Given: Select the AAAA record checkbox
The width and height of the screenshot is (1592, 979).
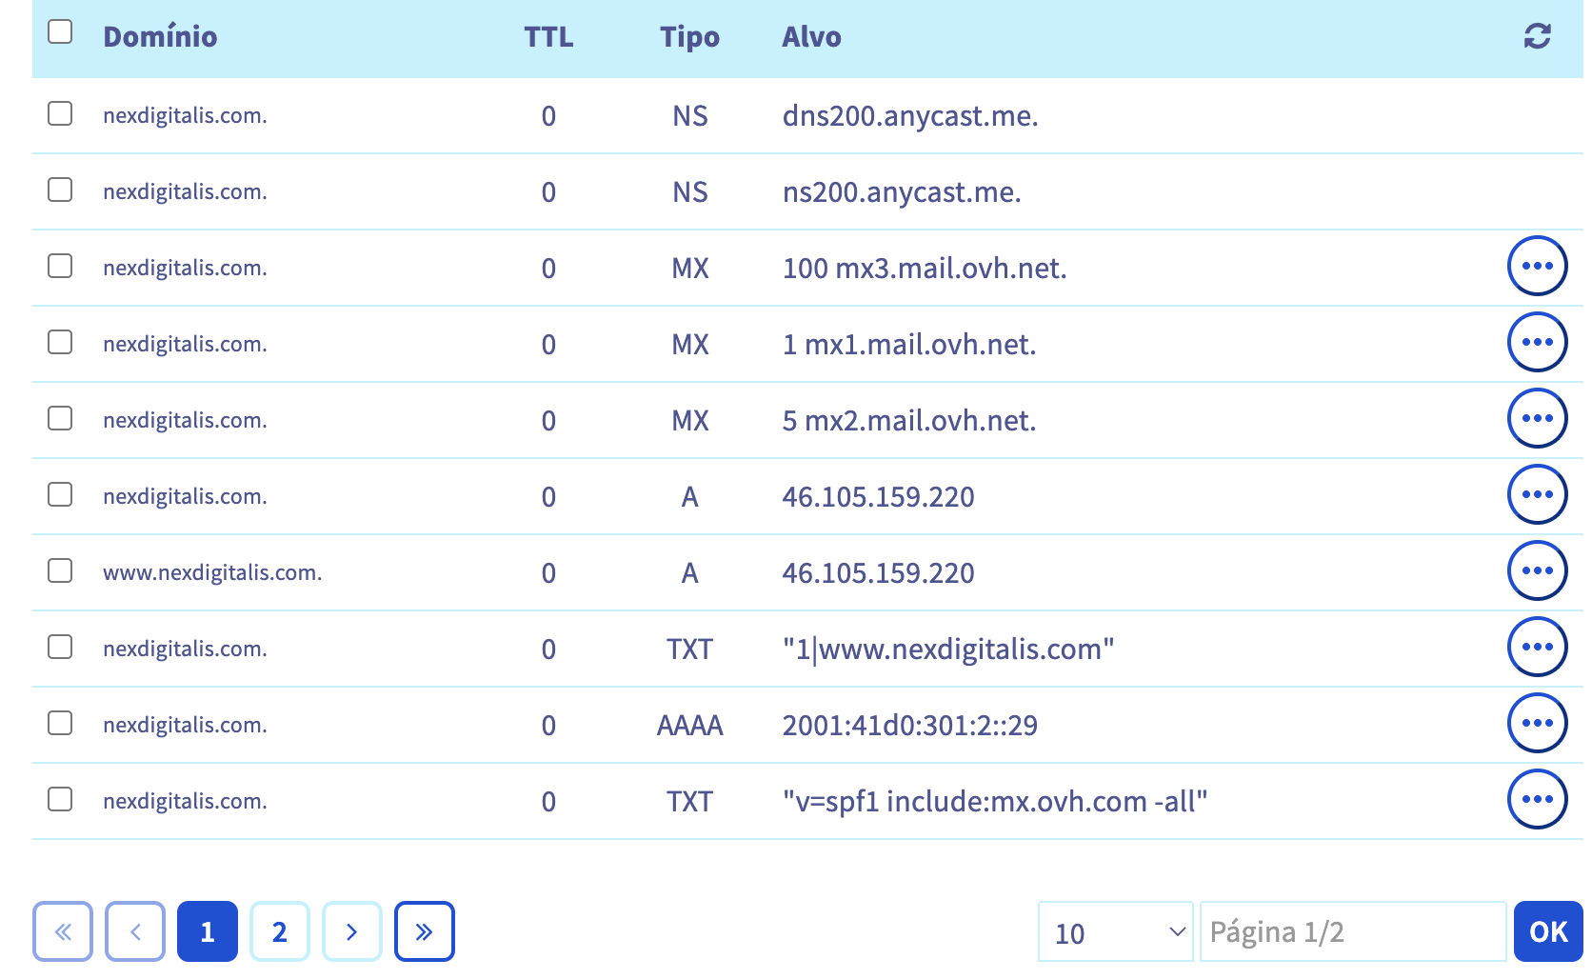Looking at the screenshot, I should click(x=60, y=723).
